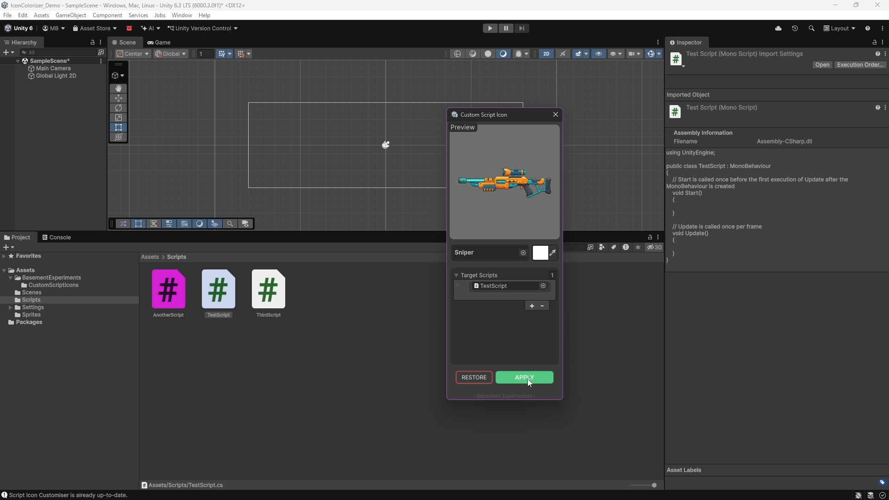889x500 pixels.
Task: Collapse the Target Scripts list
Action: coord(456,275)
